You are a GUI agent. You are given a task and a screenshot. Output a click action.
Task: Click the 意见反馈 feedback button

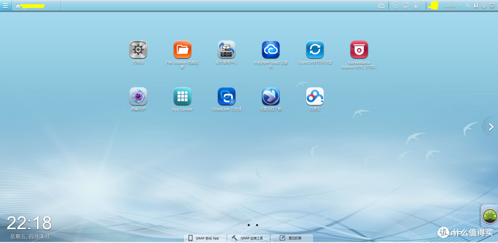point(292,238)
